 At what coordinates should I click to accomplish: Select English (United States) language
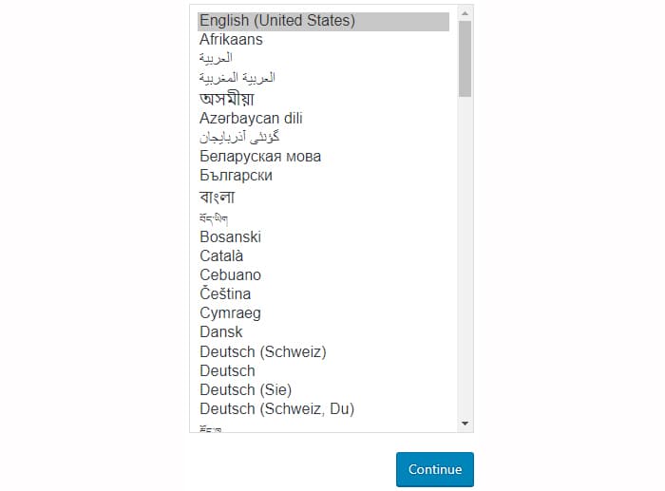coord(323,21)
